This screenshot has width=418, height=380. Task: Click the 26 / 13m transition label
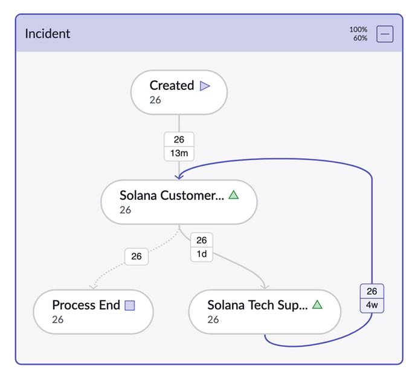click(x=179, y=146)
